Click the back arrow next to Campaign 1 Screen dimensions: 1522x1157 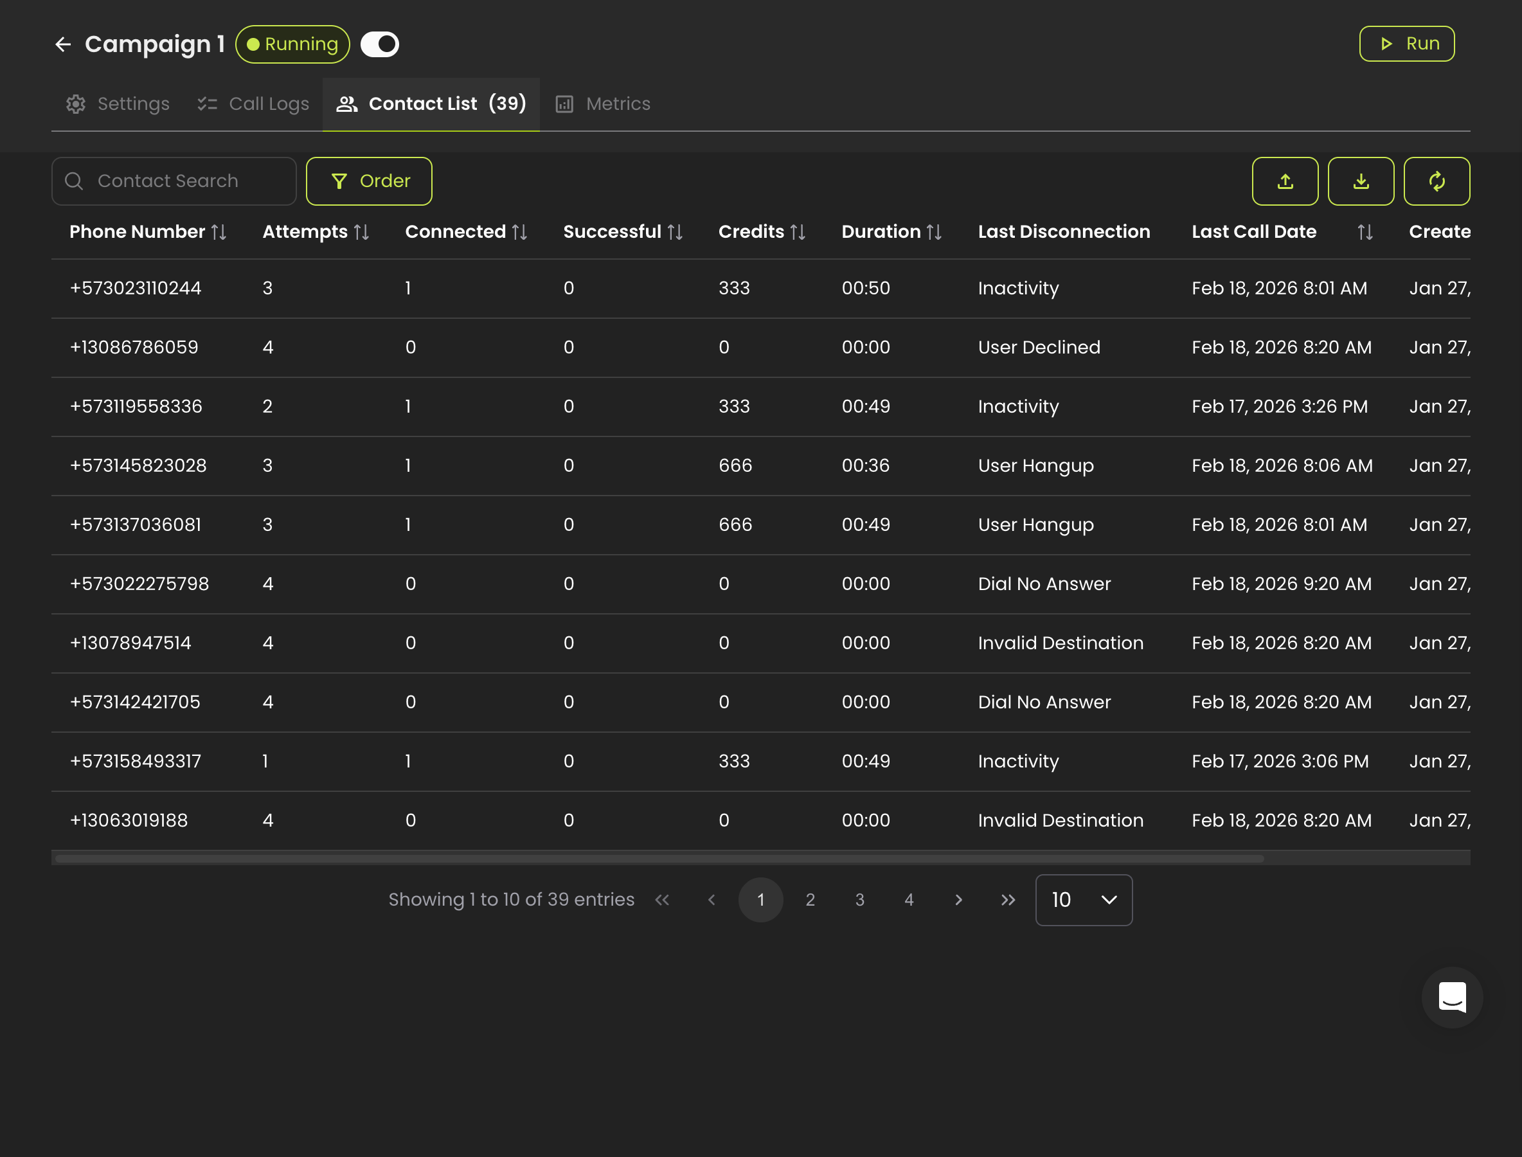pyautogui.click(x=63, y=45)
